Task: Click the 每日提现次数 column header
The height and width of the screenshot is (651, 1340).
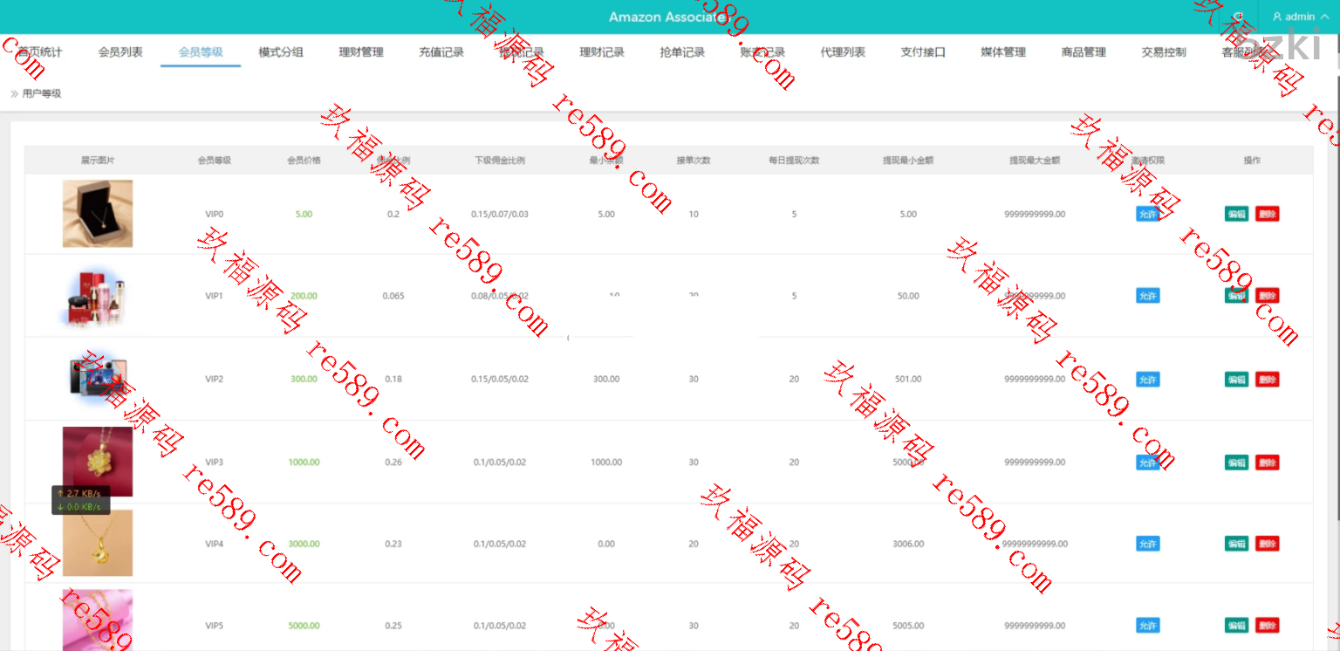Action: (x=794, y=161)
